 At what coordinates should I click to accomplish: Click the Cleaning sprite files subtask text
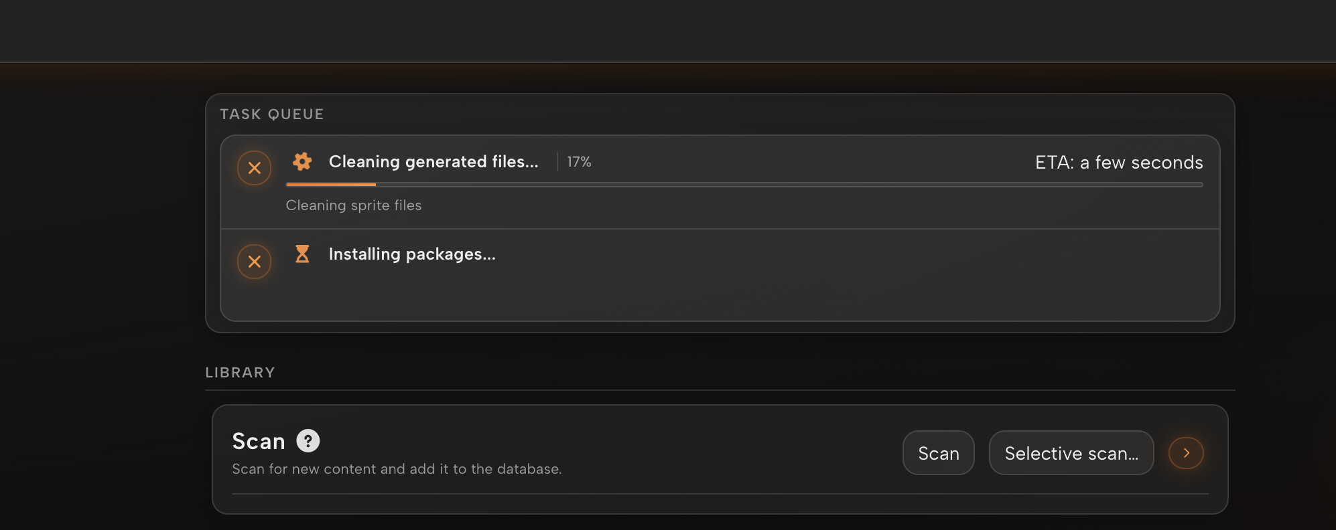(354, 205)
